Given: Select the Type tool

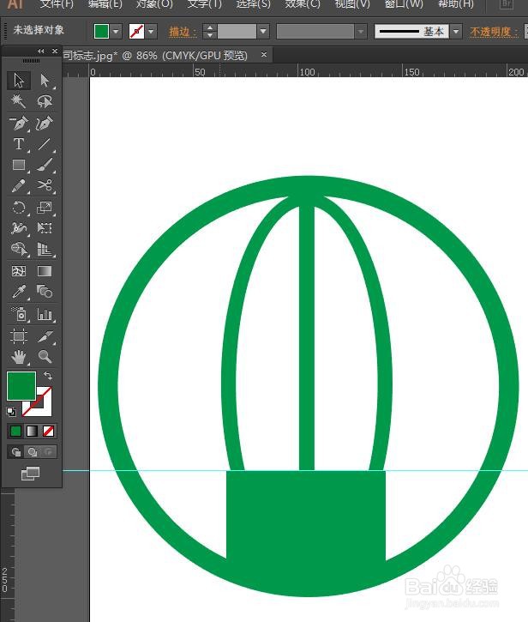Looking at the screenshot, I should click(19, 143).
